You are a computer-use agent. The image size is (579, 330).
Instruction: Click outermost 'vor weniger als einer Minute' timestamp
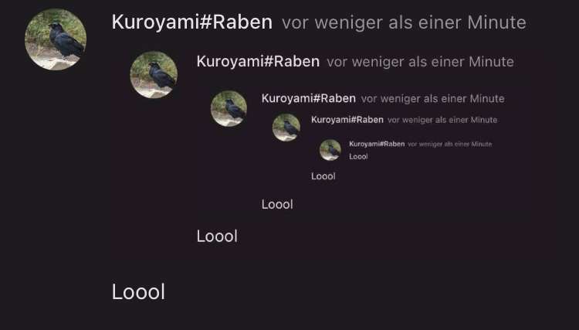(404, 23)
